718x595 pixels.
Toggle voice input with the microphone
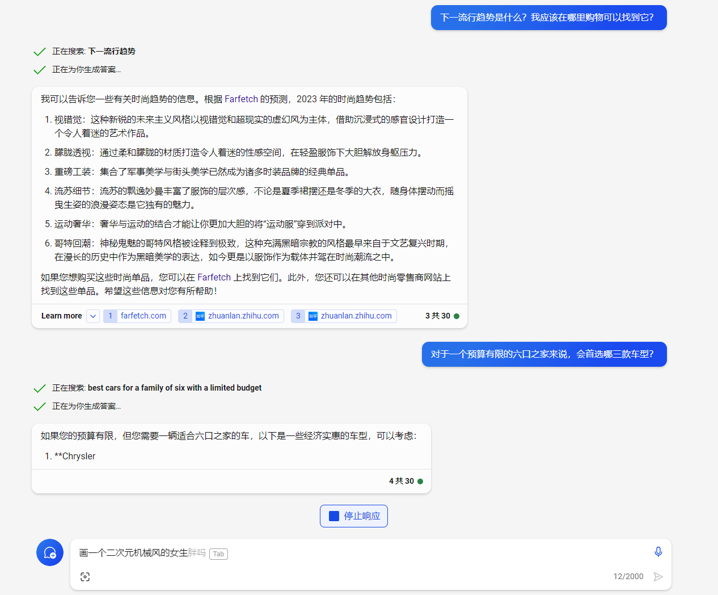pyautogui.click(x=658, y=551)
